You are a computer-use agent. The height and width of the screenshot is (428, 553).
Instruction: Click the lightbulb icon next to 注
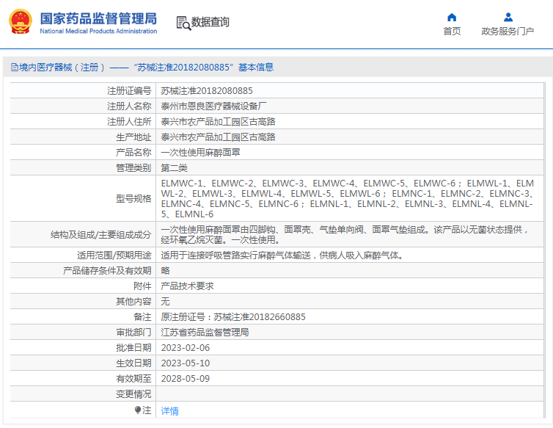[138, 410]
